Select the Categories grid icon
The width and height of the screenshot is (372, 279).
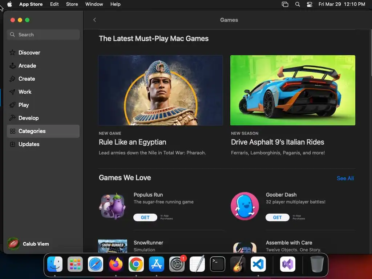pyautogui.click(x=12, y=131)
